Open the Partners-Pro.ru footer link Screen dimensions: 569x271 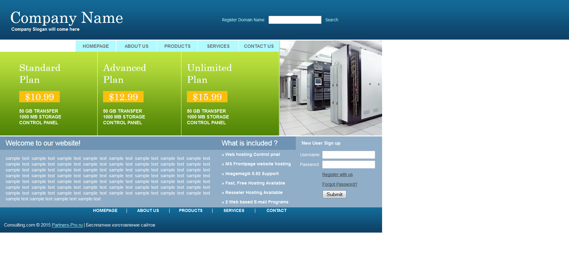pyautogui.click(x=67, y=225)
